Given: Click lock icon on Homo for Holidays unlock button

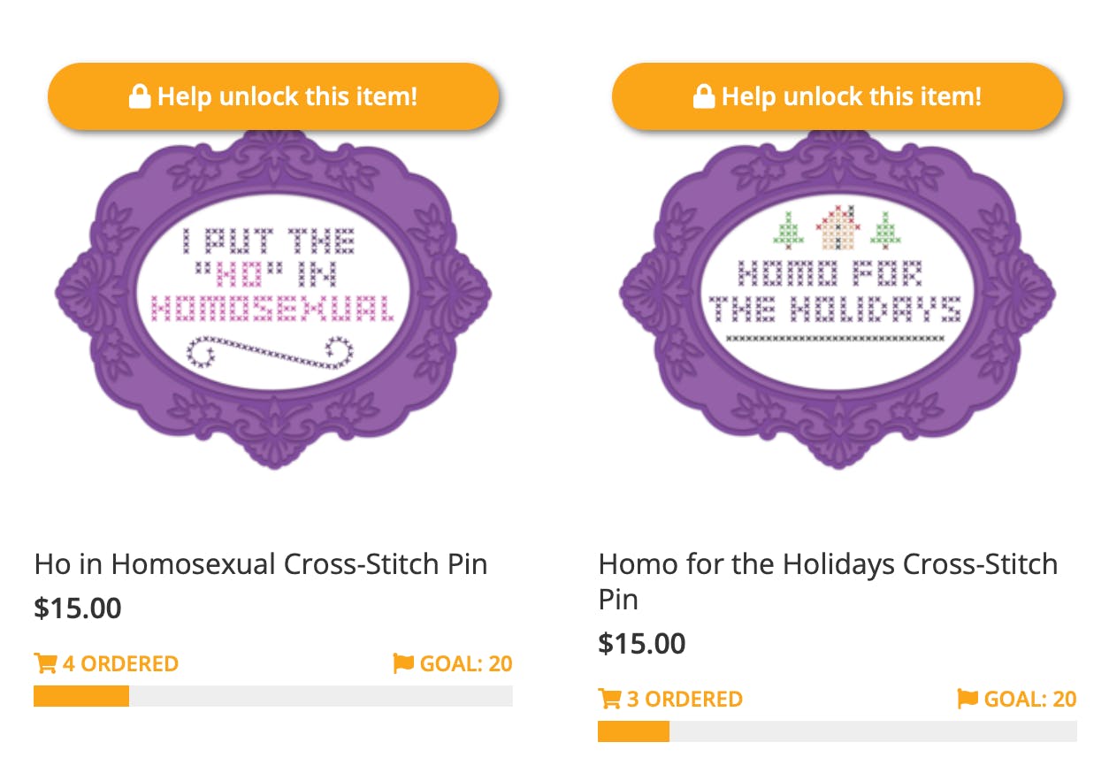Looking at the screenshot, I should tap(704, 96).
